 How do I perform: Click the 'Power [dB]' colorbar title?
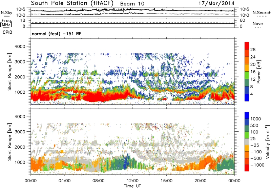[258, 72]
